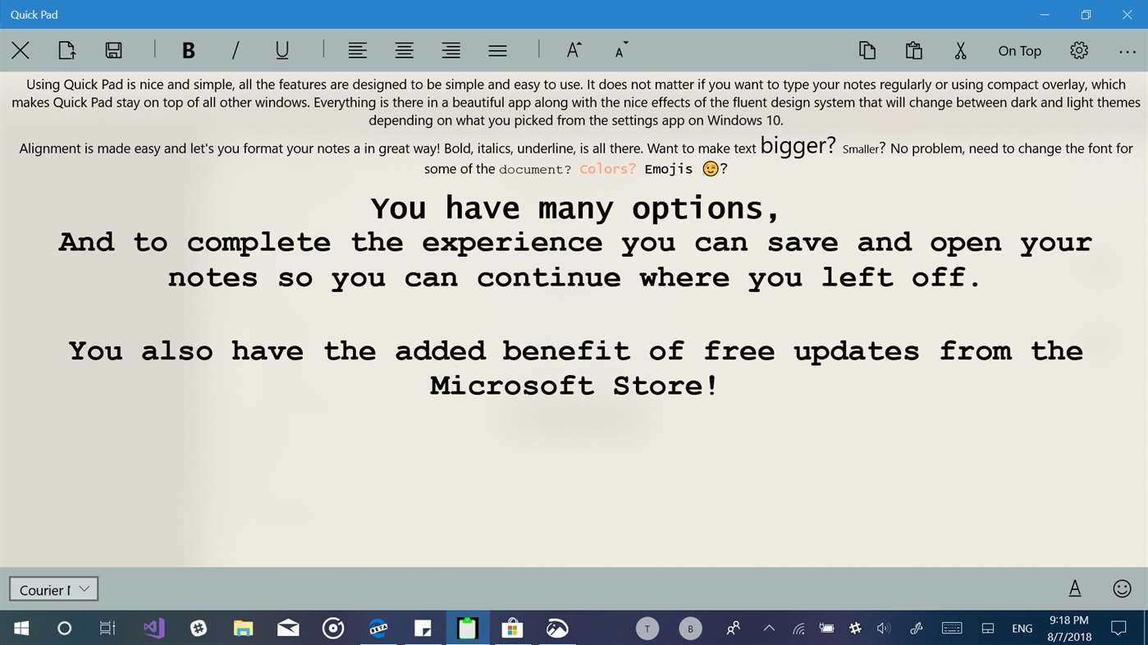Toggle the On Top compact overlay
Viewport: 1148px width, 645px height.
1020,51
